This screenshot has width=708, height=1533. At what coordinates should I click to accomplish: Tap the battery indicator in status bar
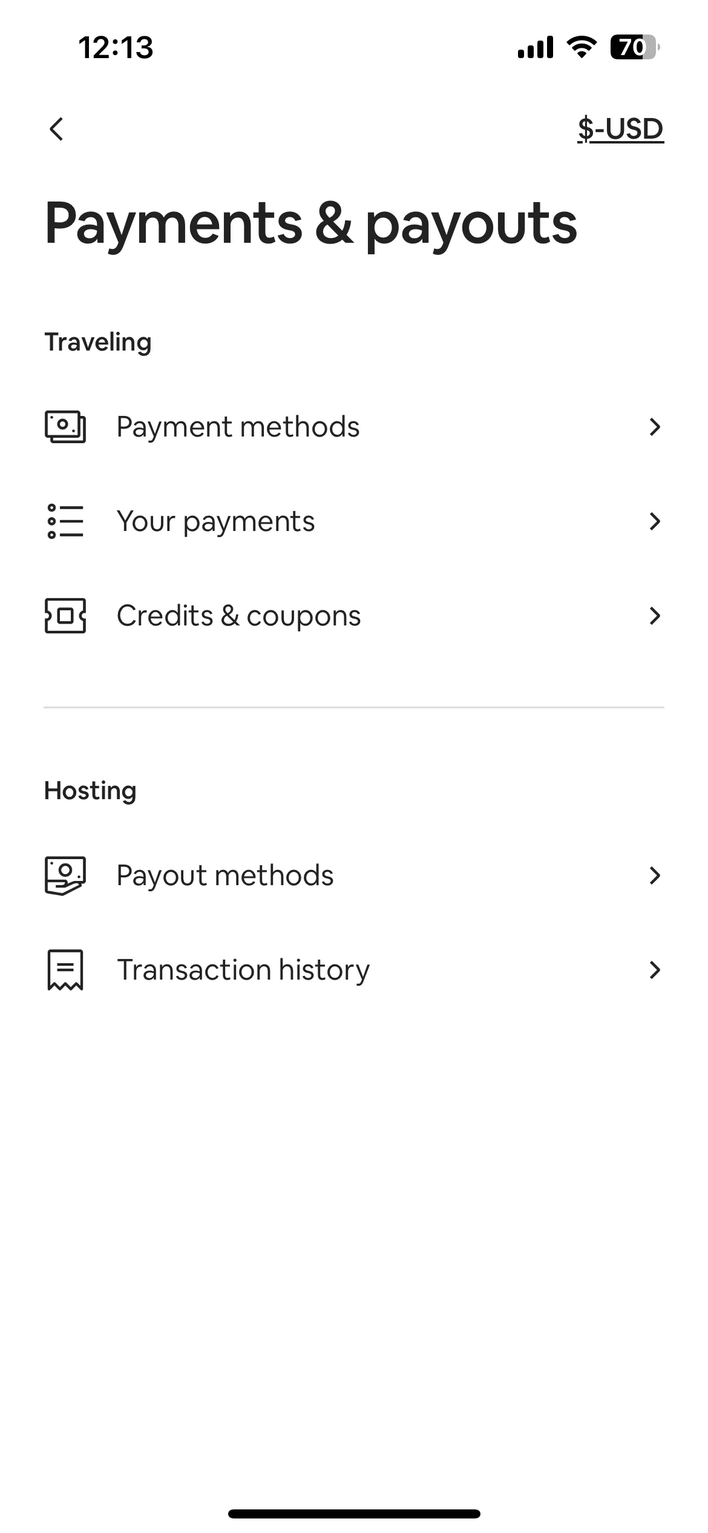(635, 47)
